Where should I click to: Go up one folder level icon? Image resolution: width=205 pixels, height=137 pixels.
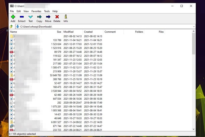click(x=11, y=27)
